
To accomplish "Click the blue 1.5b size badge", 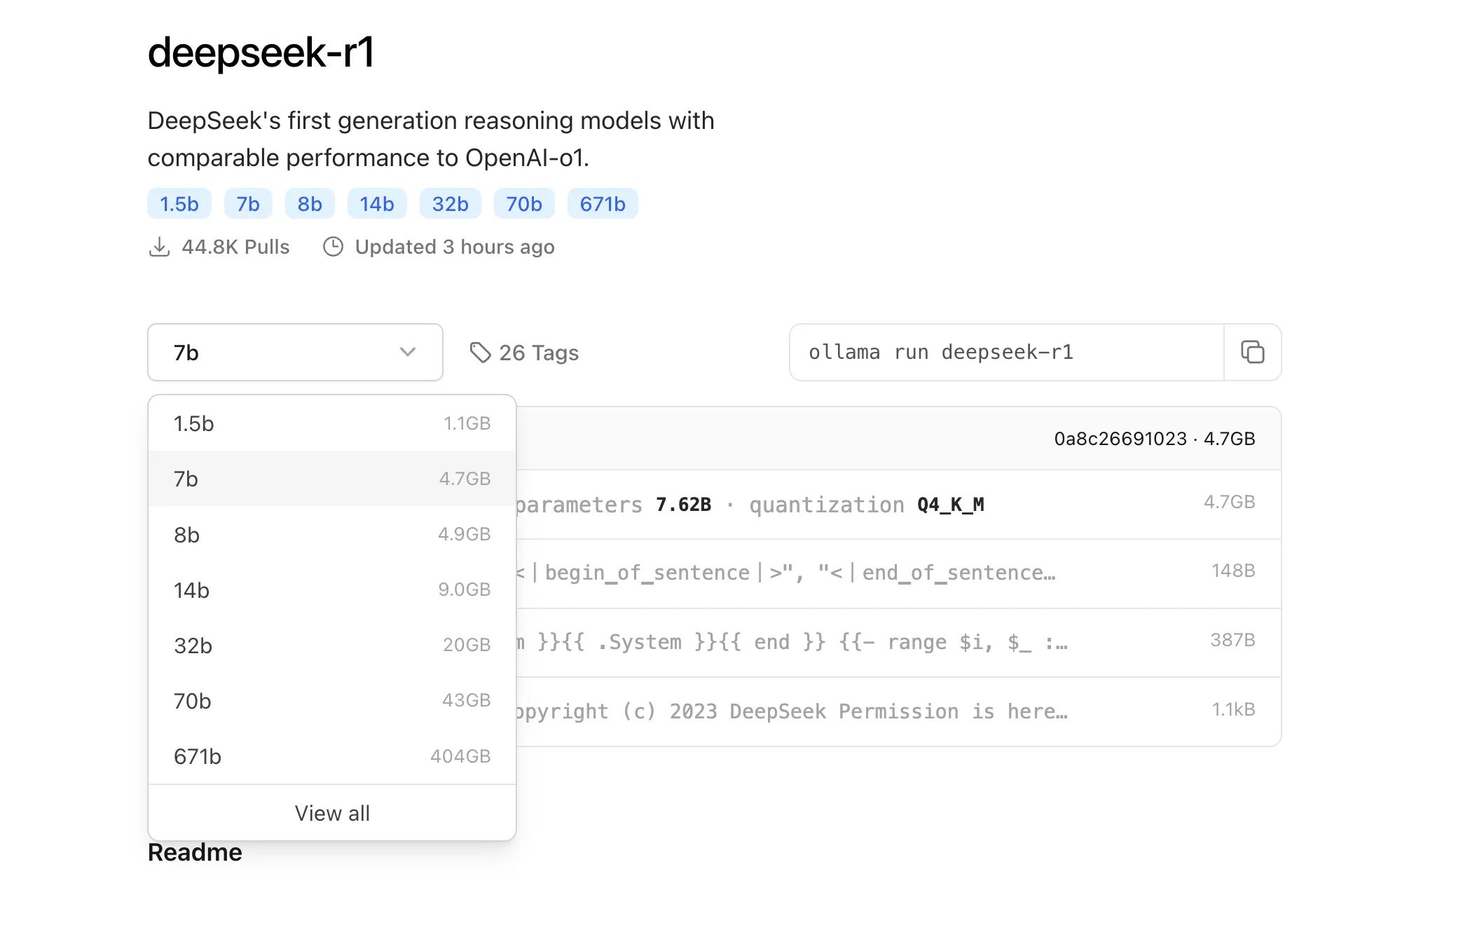I will (179, 204).
